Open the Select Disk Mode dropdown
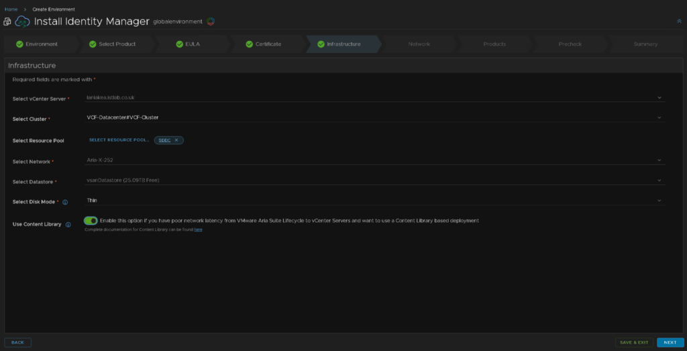This screenshot has width=687, height=351. 375,200
